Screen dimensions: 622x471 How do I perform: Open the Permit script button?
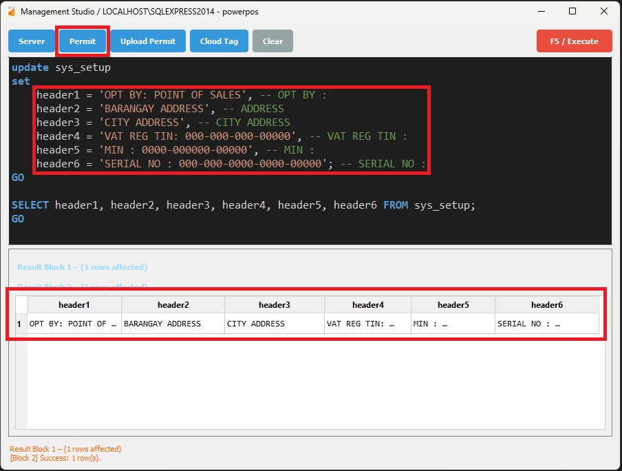point(83,41)
